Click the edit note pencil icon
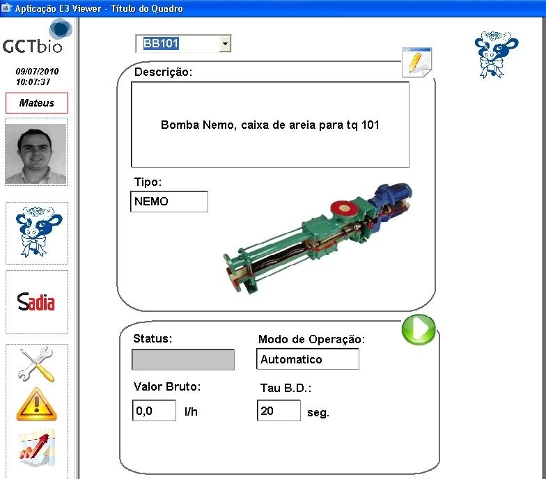 [x=416, y=63]
